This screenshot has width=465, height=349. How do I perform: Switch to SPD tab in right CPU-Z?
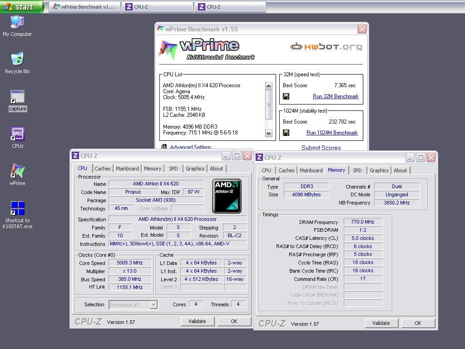tap(357, 170)
